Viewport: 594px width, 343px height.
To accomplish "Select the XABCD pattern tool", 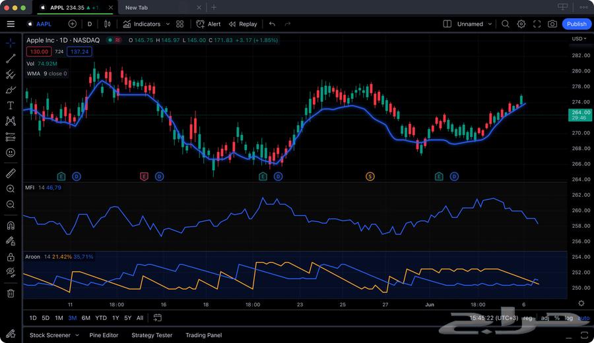I will pos(11,121).
